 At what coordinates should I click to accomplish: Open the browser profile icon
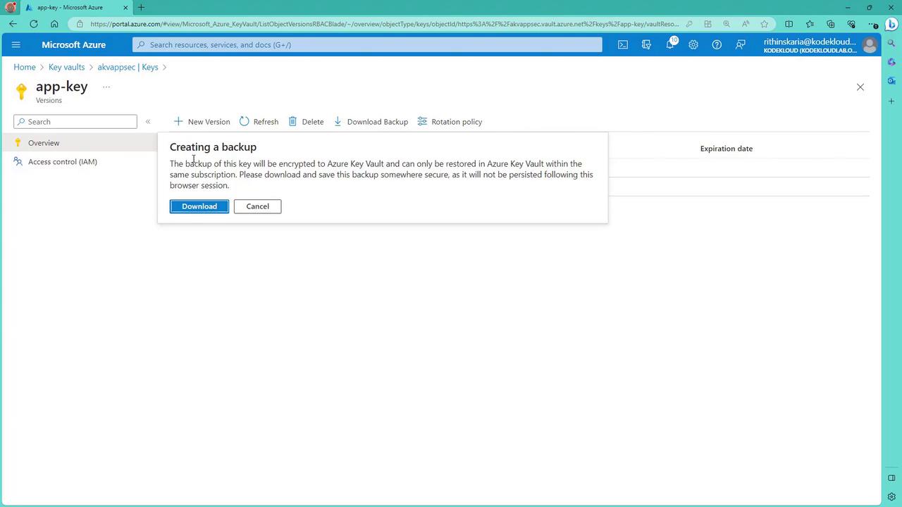coord(10,7)
